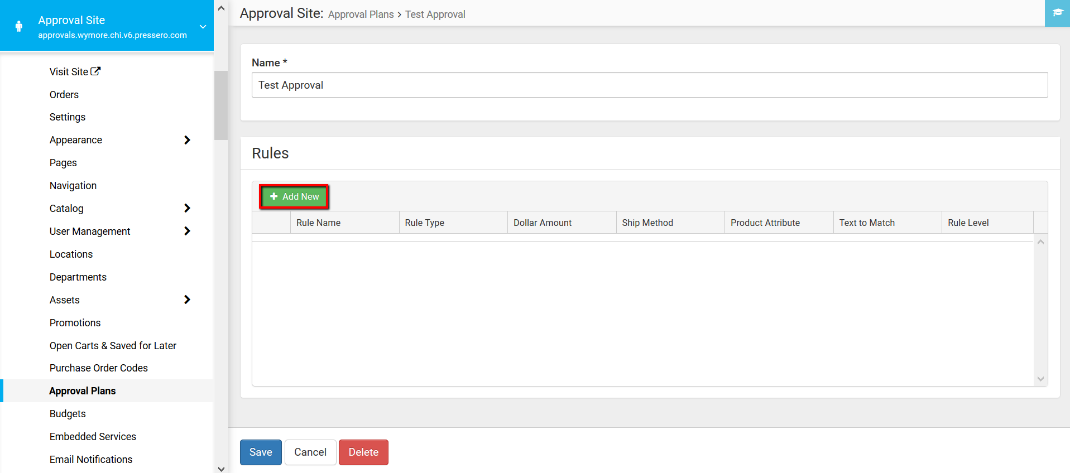Click the sidebar scroll up arrow
This screenshot has width=1070, height=473.
(x=221, y=8)
